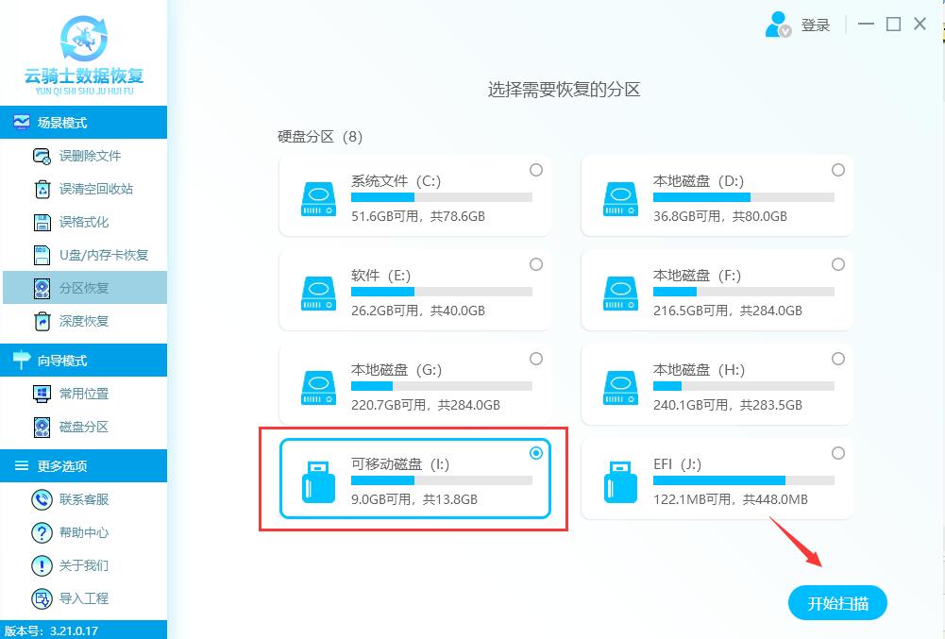
Task: Click the C: drive usage bar
Action: coord(442,197)
